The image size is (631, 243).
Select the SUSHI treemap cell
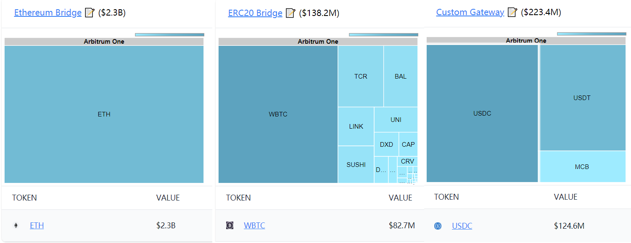tap(356, 165)
